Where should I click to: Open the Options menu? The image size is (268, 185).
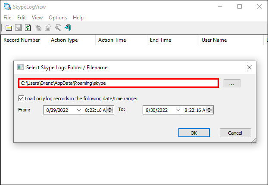(58, 18)
